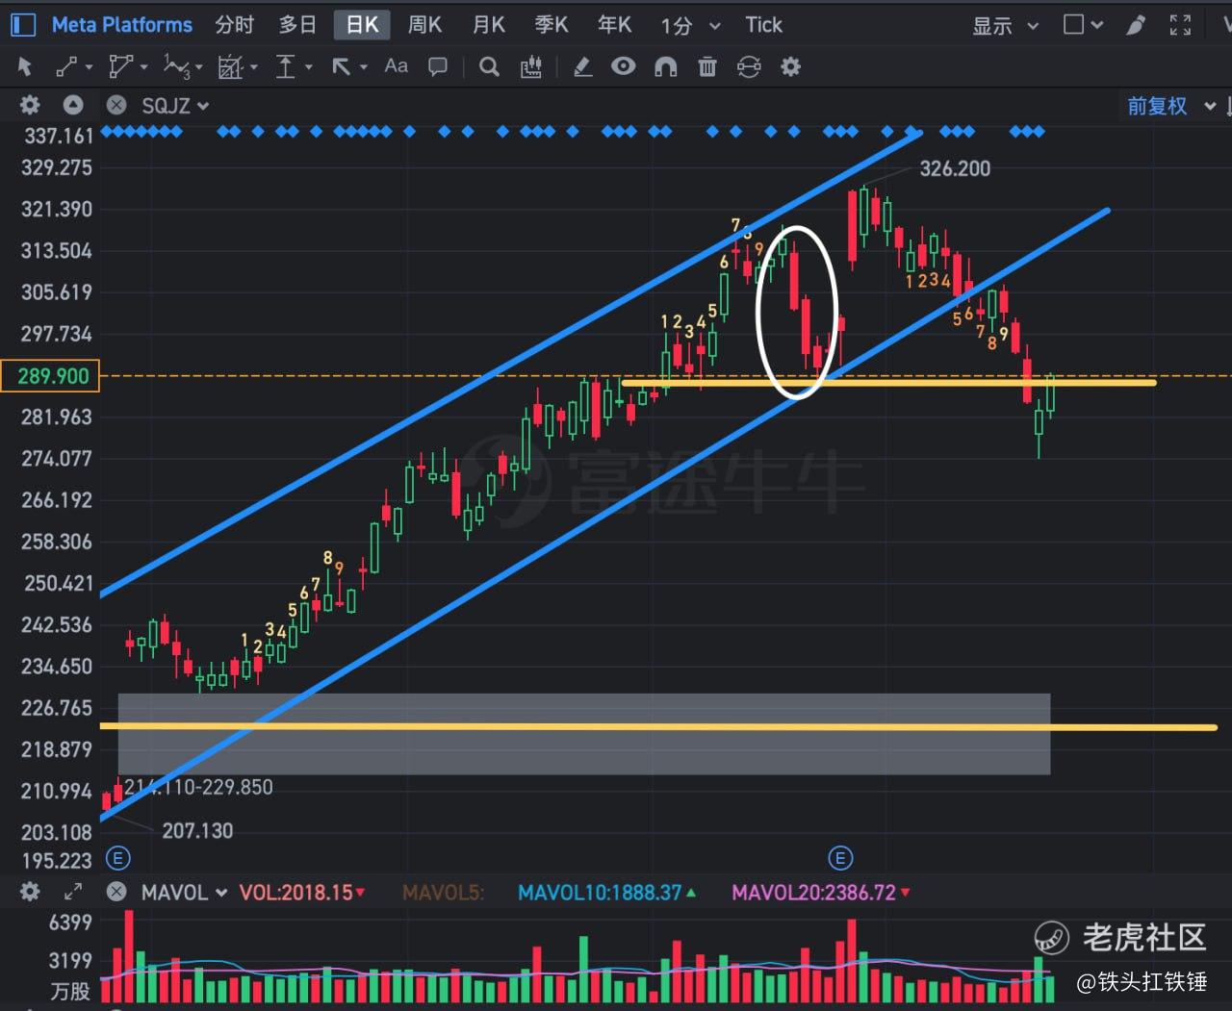Select the cursor pointer tool
The width and height of the screenshot is (1232, 1011).
(25, 66)
